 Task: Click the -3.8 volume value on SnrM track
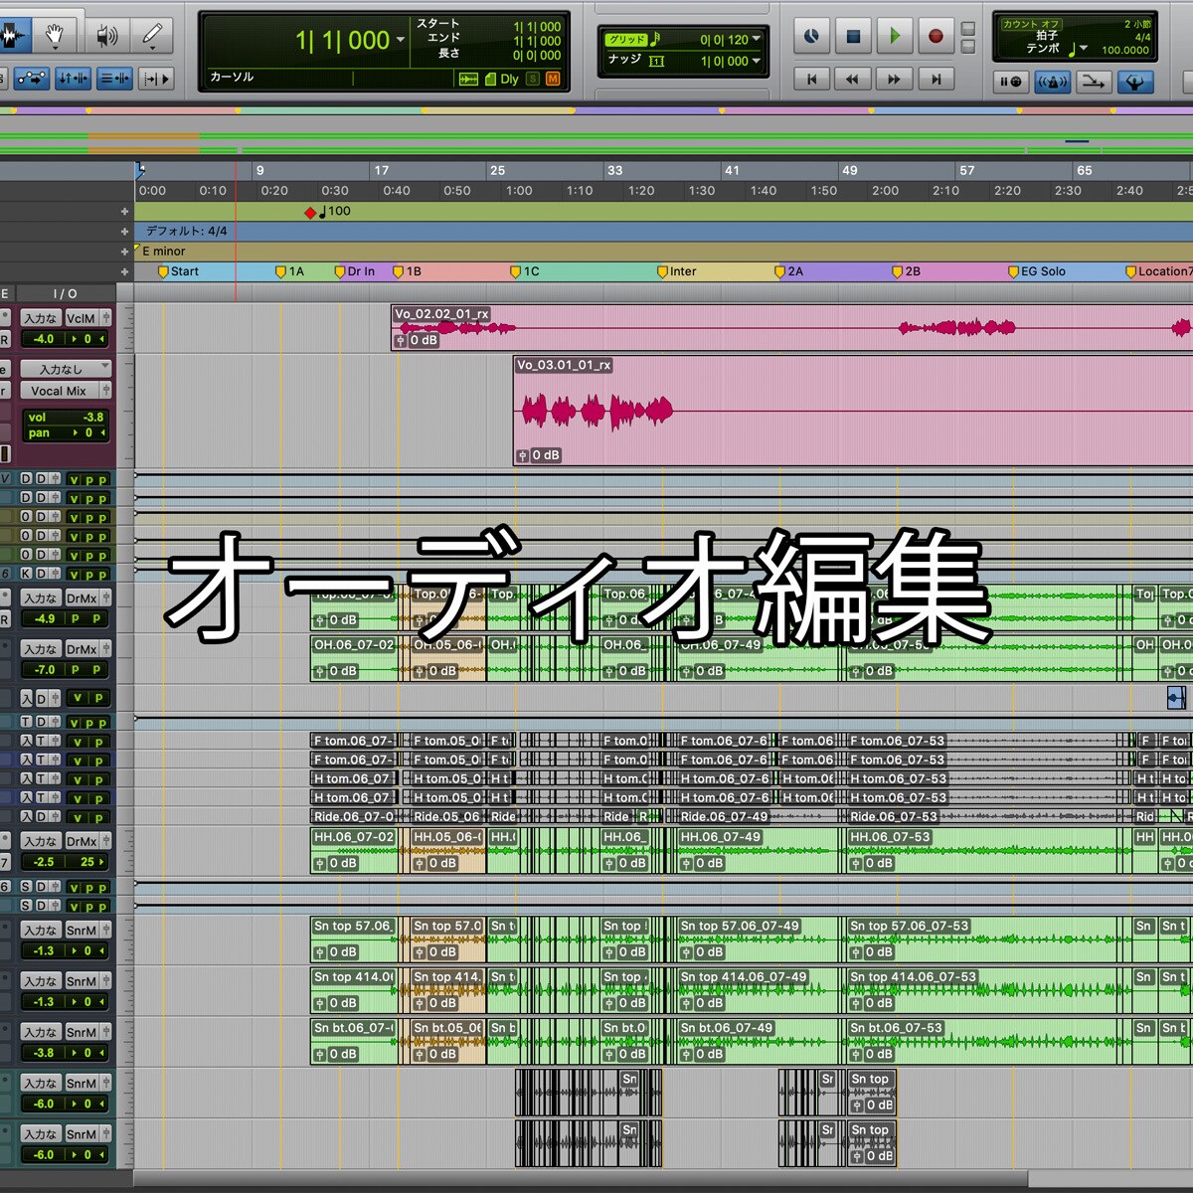[44, 1053]
